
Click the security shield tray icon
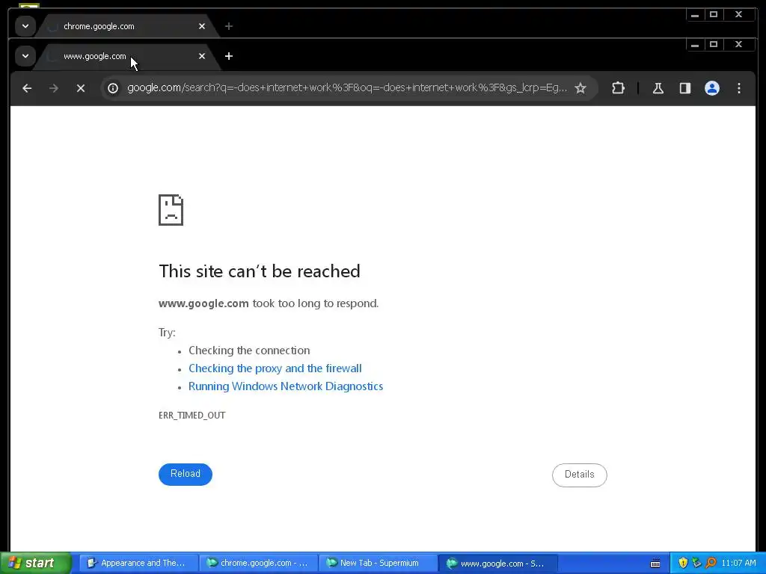683,563
